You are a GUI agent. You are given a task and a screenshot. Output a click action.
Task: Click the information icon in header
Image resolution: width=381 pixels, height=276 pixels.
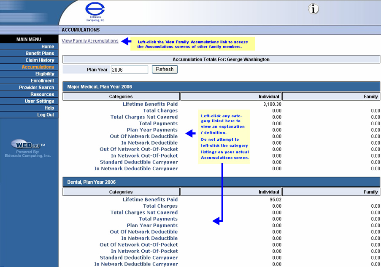click(x=313, y=9)
